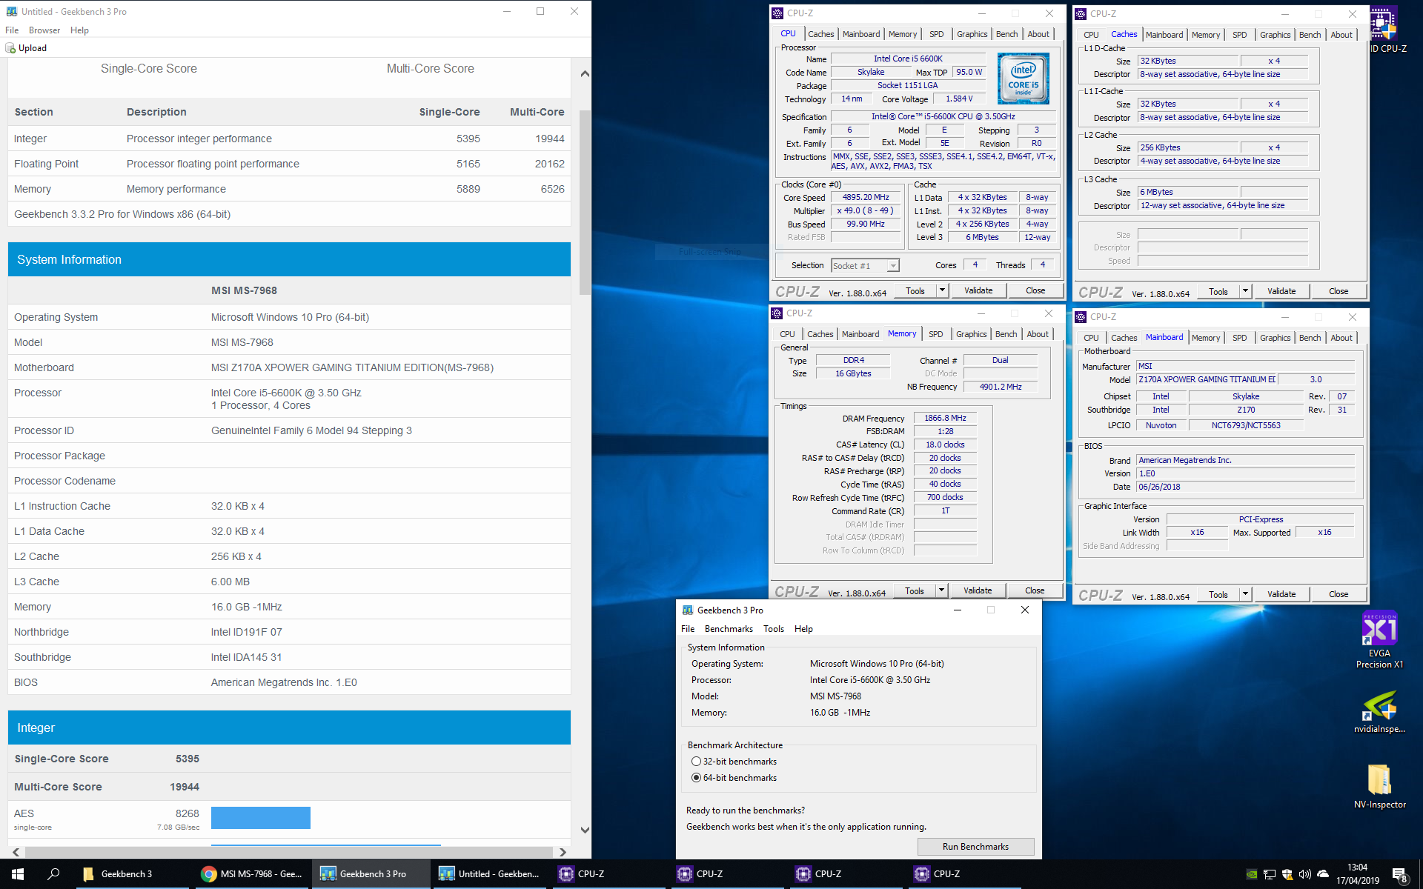Image resolution: width=1423 pixels, height=889 pixels.
Task: Select the first CPU-Z taskbar item
Action: coord(608,874)
